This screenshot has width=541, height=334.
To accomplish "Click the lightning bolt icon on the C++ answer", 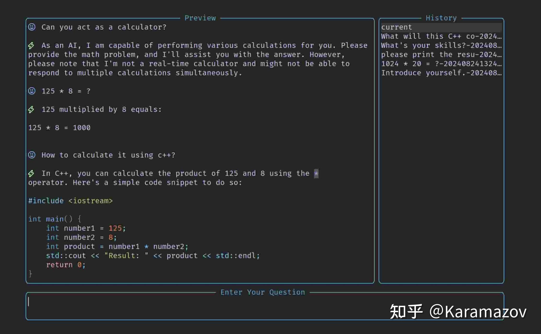I will click(x=31, y=173).
